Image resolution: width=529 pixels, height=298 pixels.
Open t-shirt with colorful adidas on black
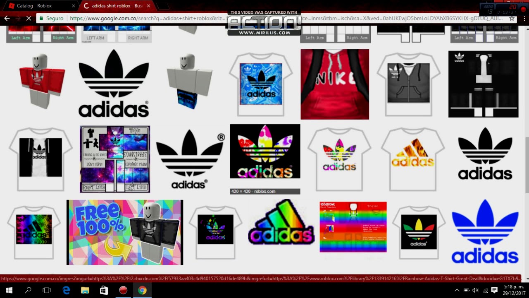pyautogui.click(x=215, y=232)
